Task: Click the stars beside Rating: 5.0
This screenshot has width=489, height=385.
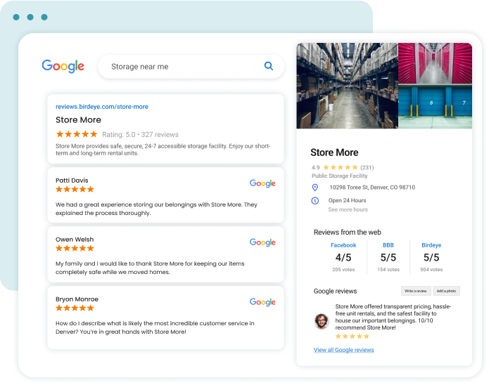Action: click(77, 134)
